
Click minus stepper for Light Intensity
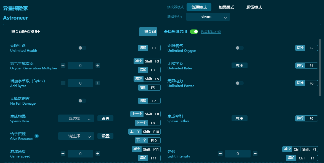coord(220,153)
